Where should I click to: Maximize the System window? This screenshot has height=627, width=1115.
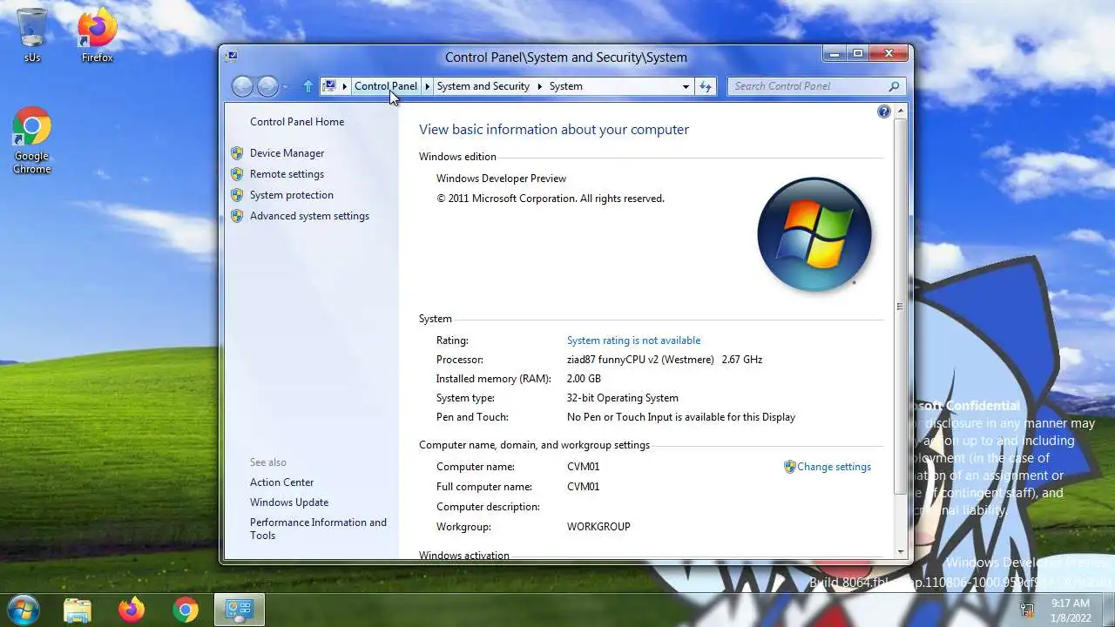857,54
